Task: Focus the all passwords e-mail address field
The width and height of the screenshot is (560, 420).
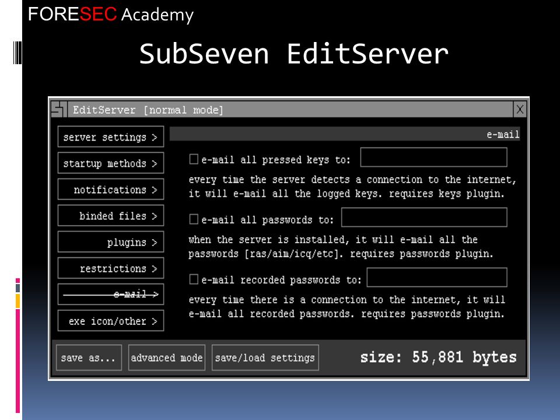Action: tap(424, 217)
